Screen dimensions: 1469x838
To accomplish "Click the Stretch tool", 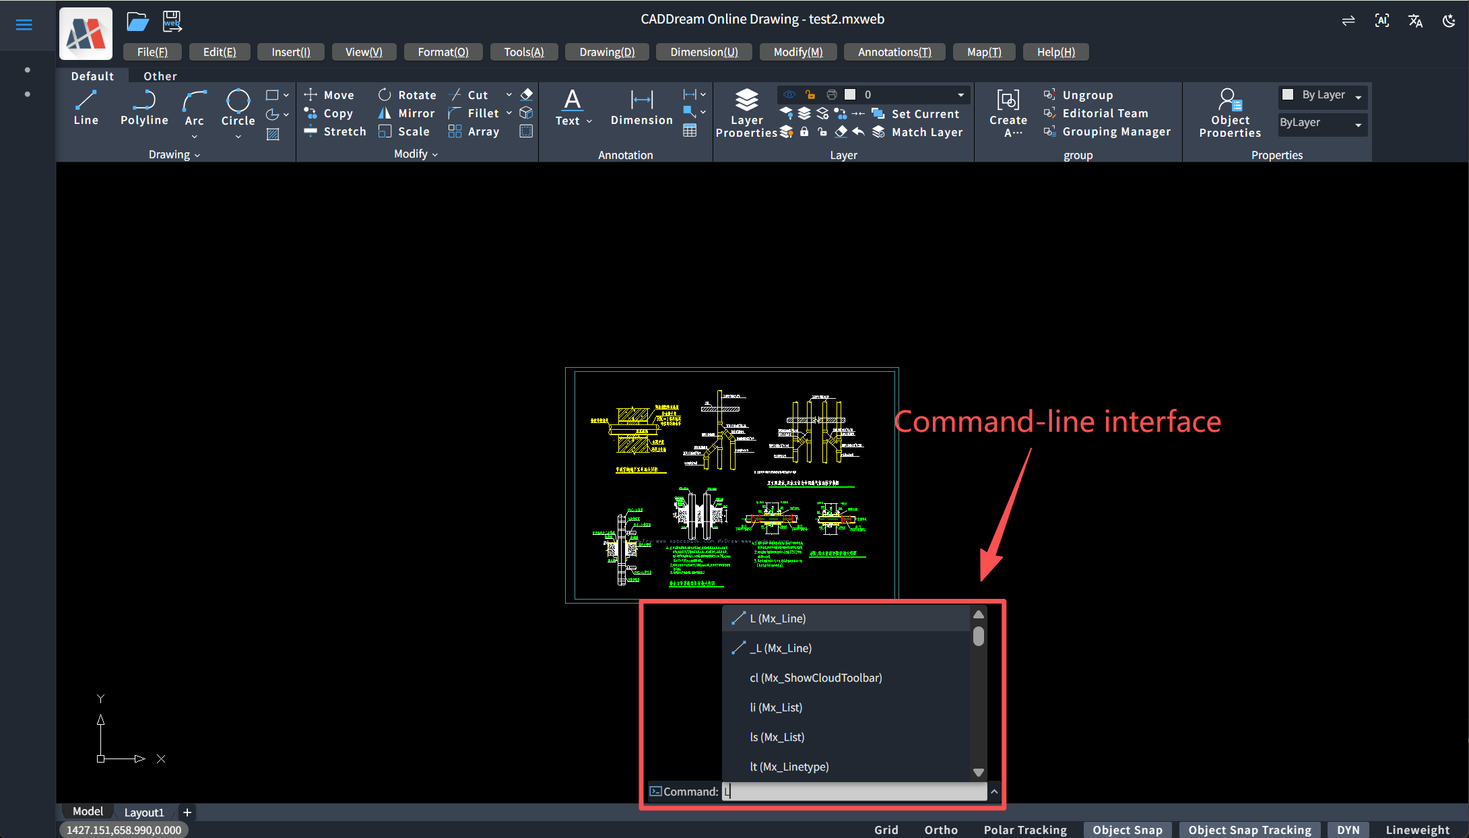I will point(335,131).
